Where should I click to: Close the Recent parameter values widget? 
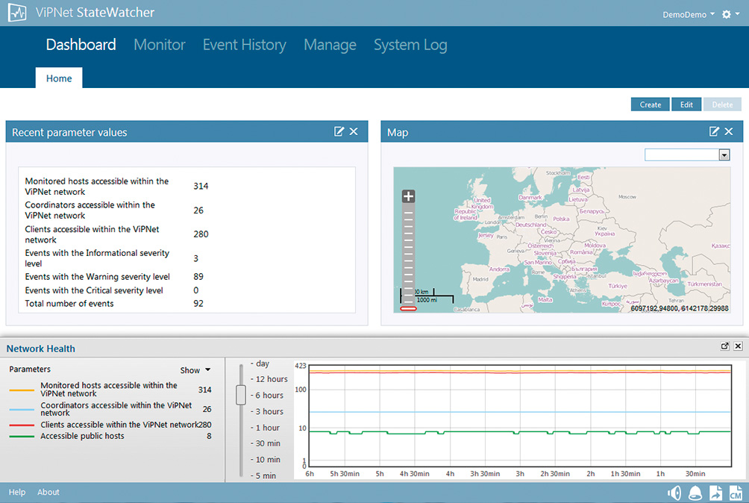pos(354,132)
